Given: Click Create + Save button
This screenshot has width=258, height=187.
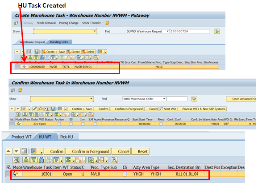Looking at the screenshot, I should 54,52.
